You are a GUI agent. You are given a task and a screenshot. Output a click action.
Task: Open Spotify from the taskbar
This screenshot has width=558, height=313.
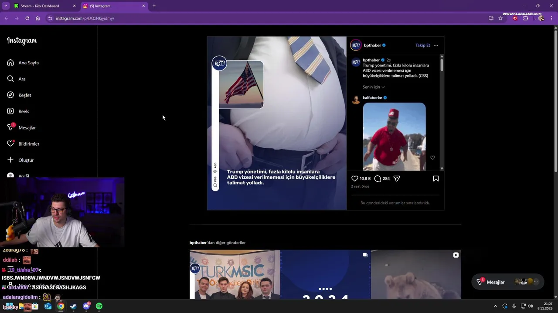click(99, 306)
